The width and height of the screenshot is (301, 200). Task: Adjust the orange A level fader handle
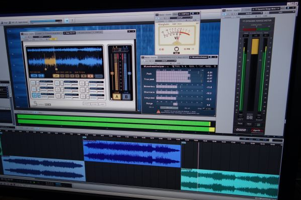(x=112, y=73)
